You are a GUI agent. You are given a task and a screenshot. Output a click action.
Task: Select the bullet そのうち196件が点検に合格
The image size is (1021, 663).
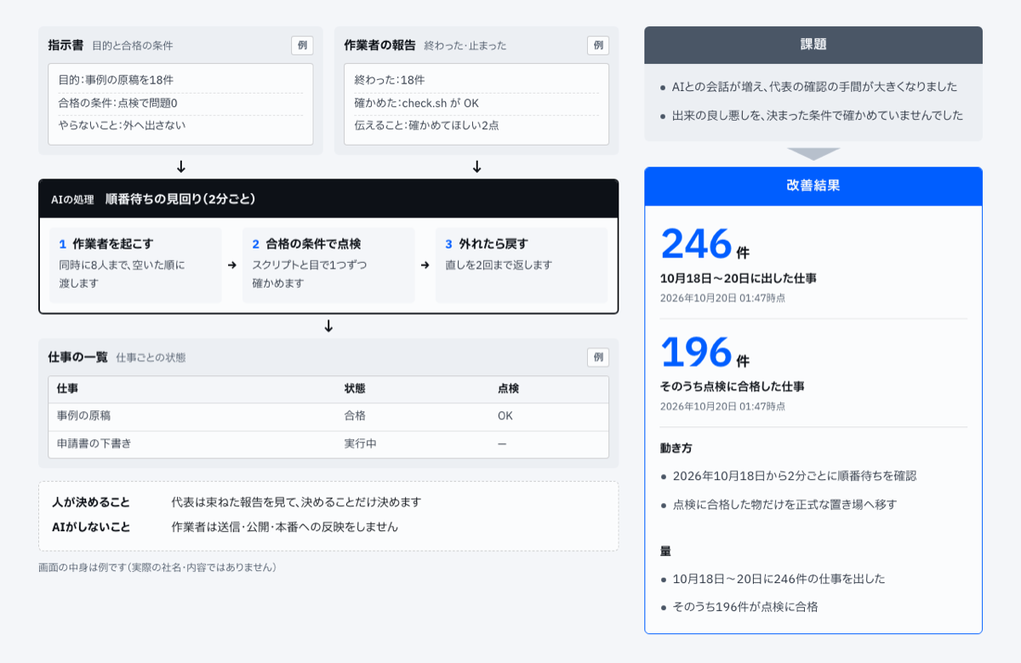(745, 607)
